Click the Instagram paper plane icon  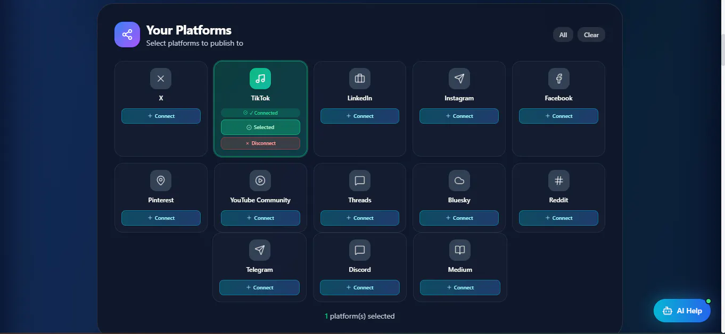459,79
